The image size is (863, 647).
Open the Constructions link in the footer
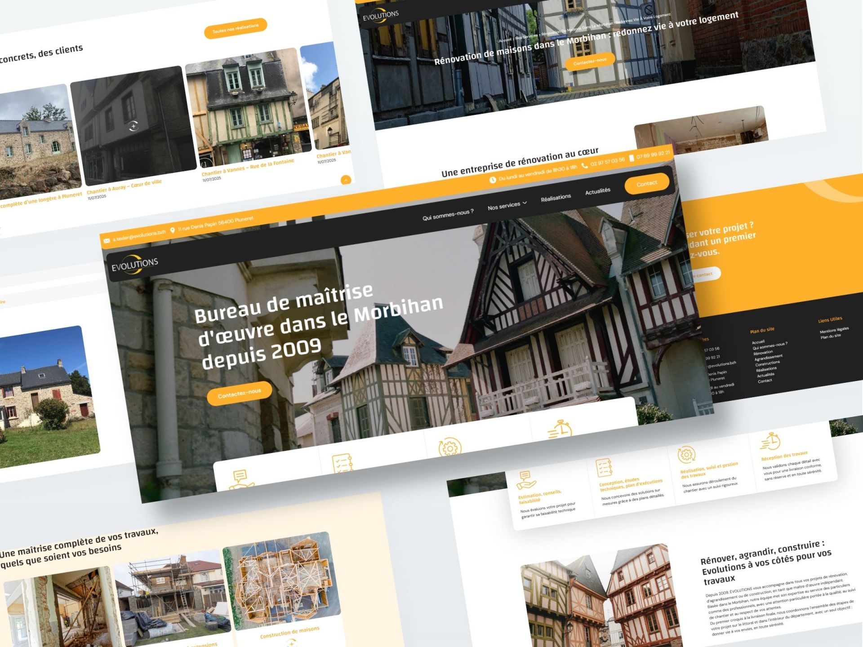(768, 363)
